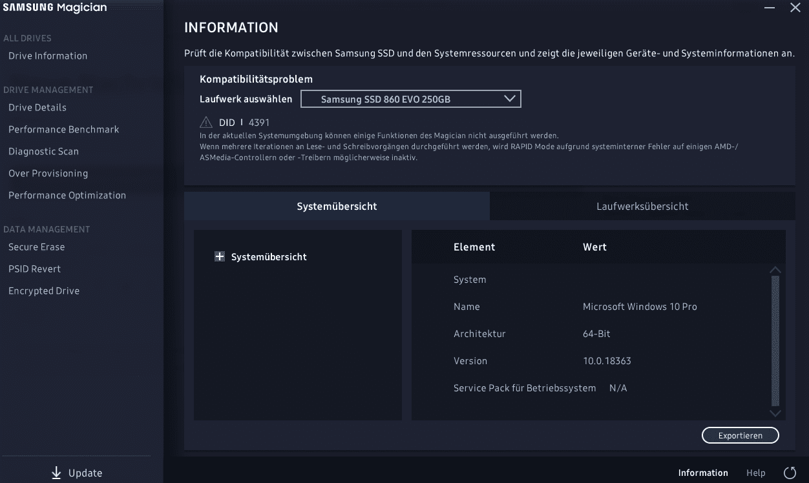Viewport: 809px width, 483px height.
Task: Click the Help link in footer
Action: tap(756, 473)
